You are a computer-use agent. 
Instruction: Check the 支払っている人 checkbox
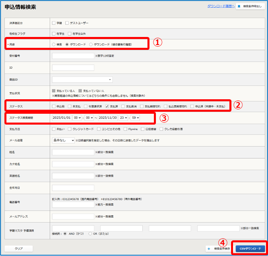pyautogui.click(x=54, y=91)
